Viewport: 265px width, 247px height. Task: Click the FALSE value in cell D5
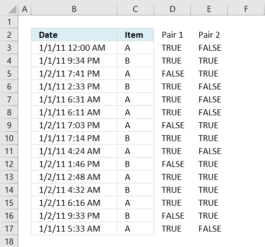coord(173,74)
